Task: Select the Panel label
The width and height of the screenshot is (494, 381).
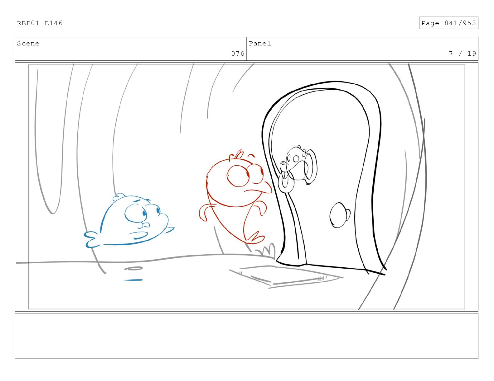Action: (260, 44)
